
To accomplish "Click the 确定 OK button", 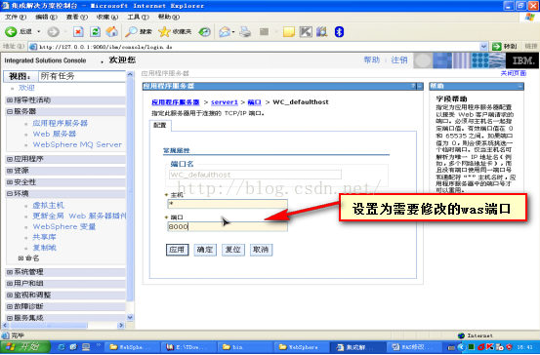I will coord(205,250).
